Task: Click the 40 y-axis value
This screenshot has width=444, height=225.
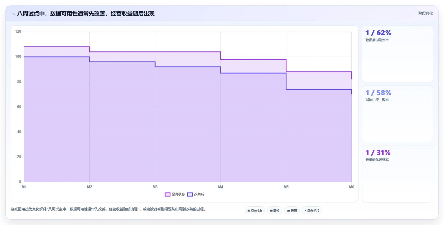Action: [19, 132]
